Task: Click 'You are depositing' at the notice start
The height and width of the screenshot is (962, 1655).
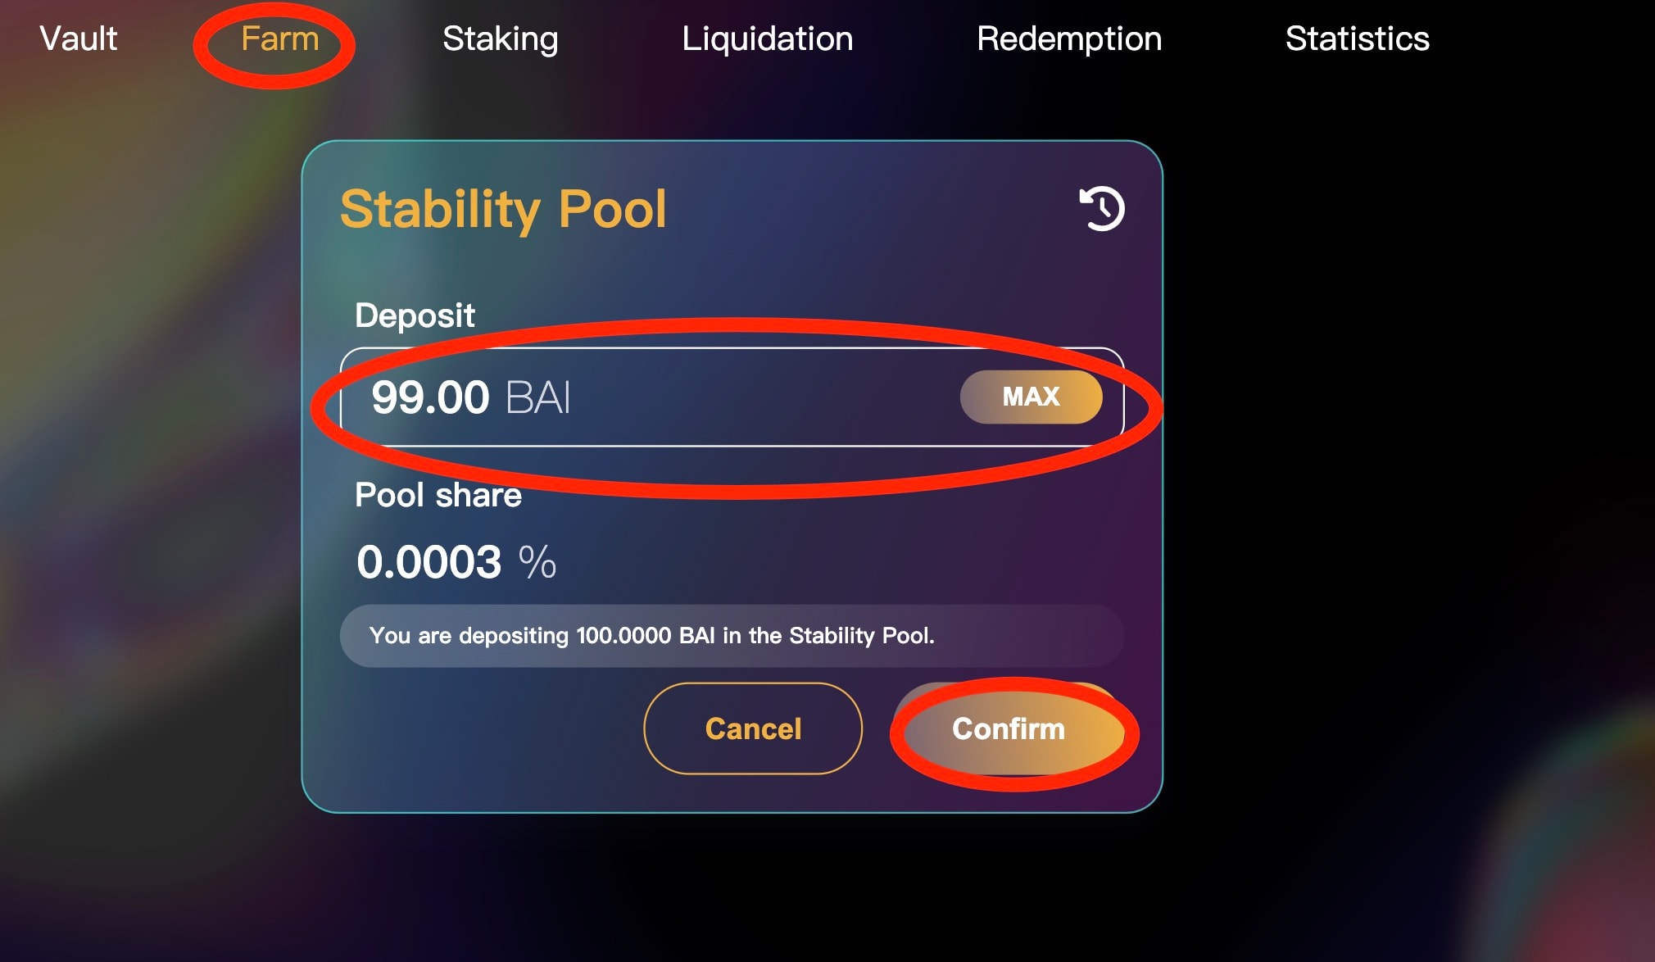Action: click(469, 636)
